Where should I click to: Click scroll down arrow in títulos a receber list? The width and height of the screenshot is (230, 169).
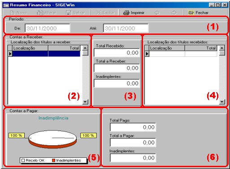pos(85,102)
